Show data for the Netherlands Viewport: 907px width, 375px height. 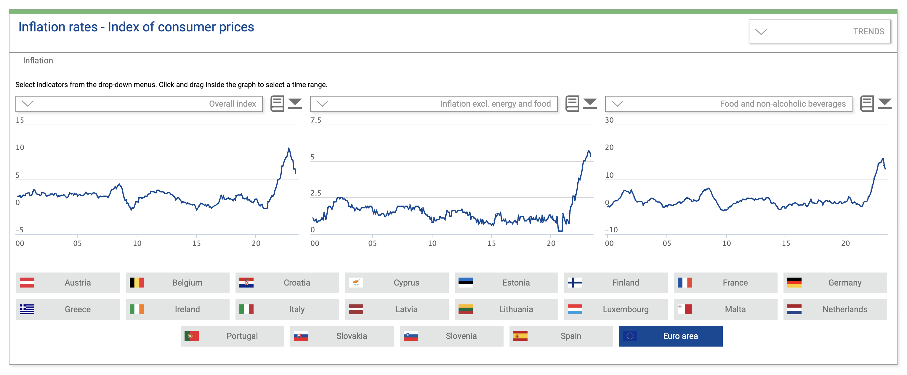point(835,310)
